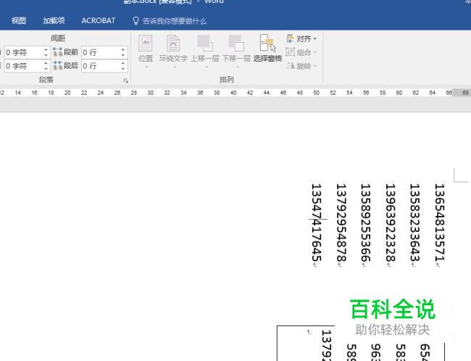Open the 旋转 rotate dropdown
This screenshot has height=361, width=471.
[301, 66]
